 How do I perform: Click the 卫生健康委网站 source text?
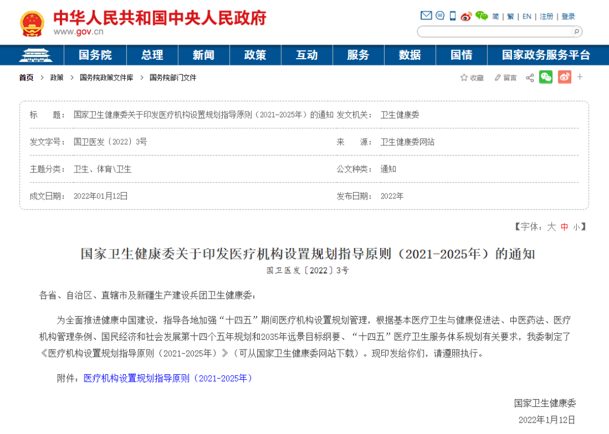pyautogui.click(x=408, y=141)
